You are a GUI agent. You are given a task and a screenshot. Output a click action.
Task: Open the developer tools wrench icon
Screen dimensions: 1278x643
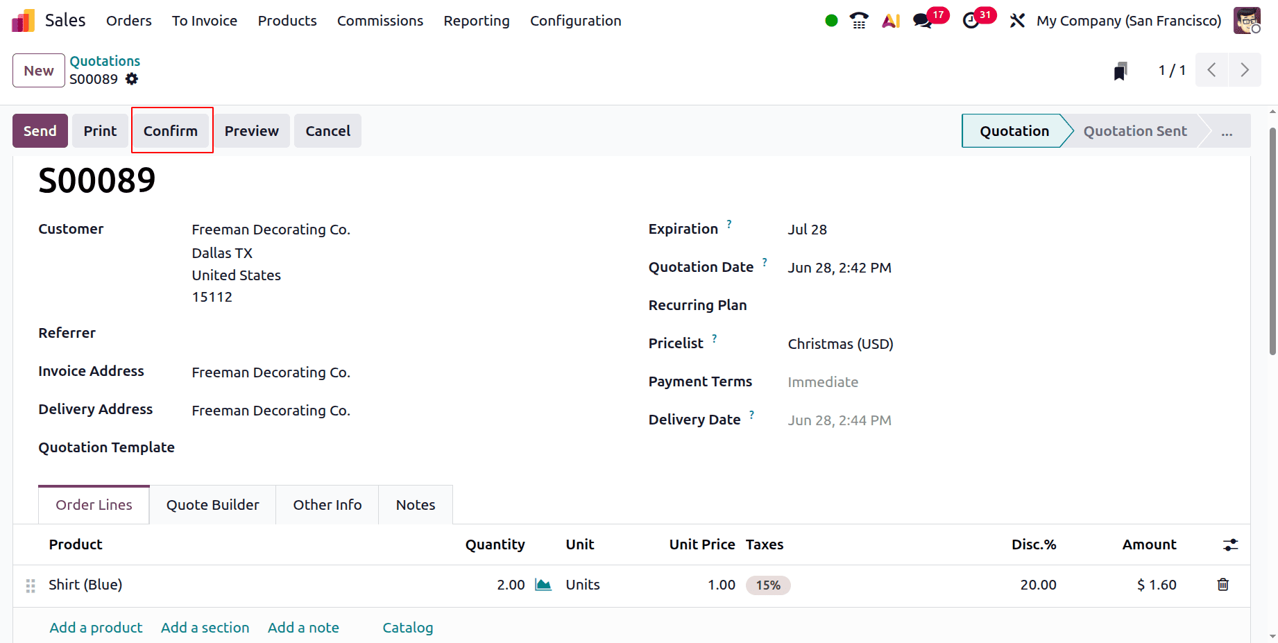coord(1017,21)
